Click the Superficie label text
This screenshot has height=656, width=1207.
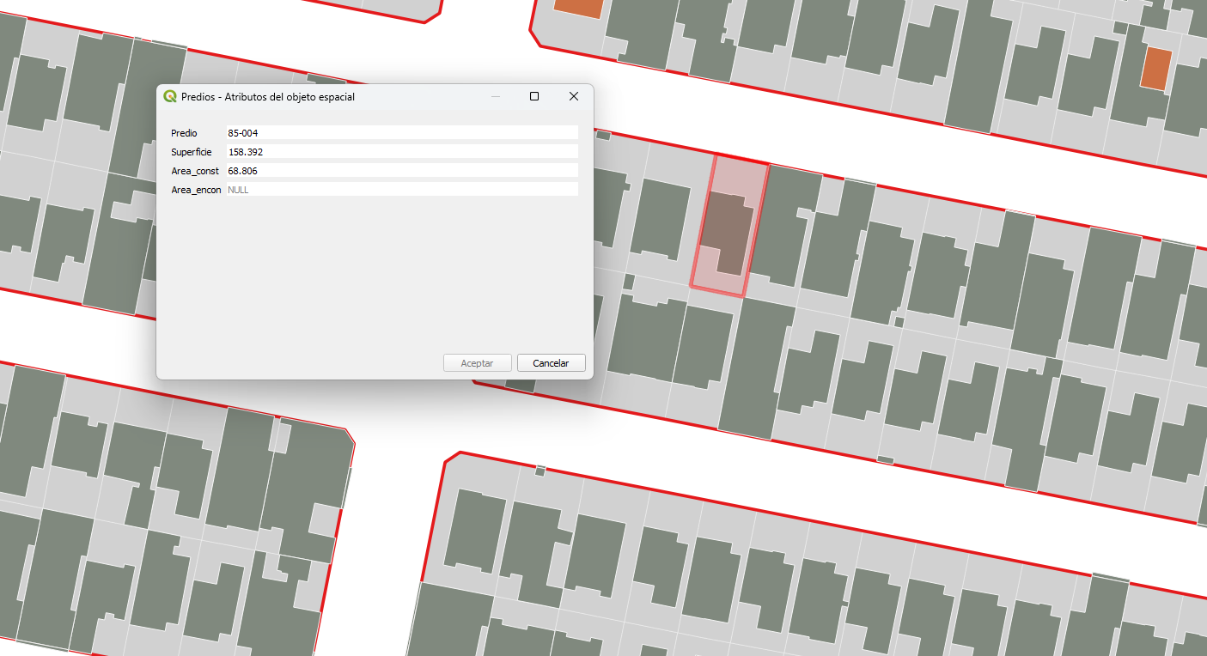(191, 152)
